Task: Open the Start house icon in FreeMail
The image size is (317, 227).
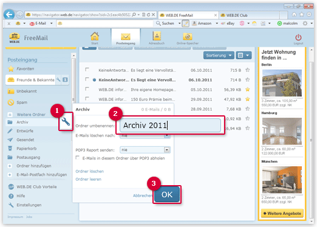Action: click(x=95, y=36)
